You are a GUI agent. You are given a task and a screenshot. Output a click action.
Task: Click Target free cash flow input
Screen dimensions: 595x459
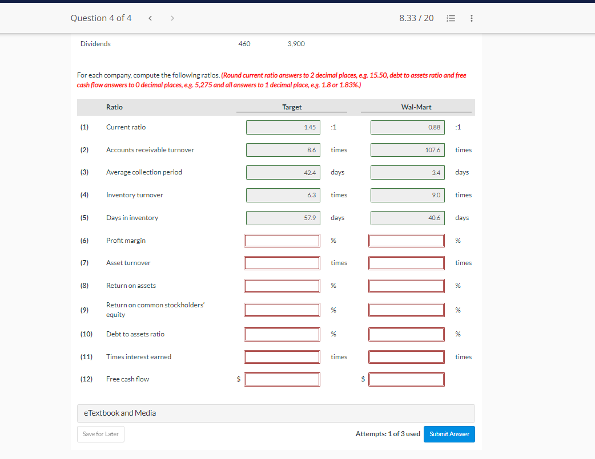pyautogui.click(x=282, y=379)
